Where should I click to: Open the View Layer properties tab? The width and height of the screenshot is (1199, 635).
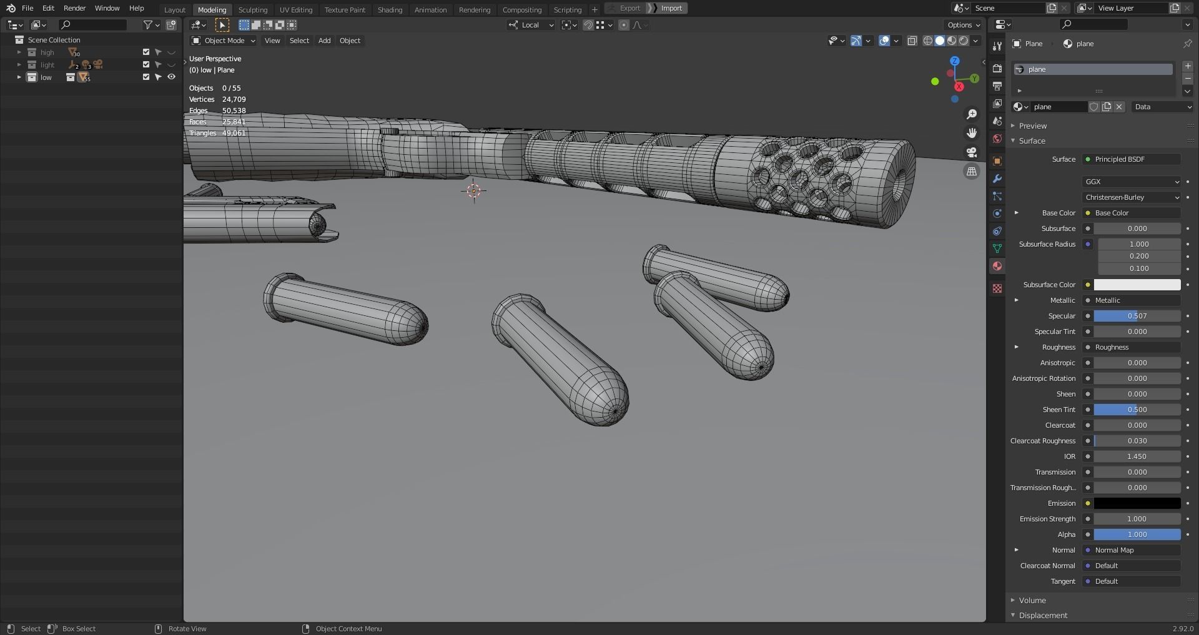click(x=997, y=103)
